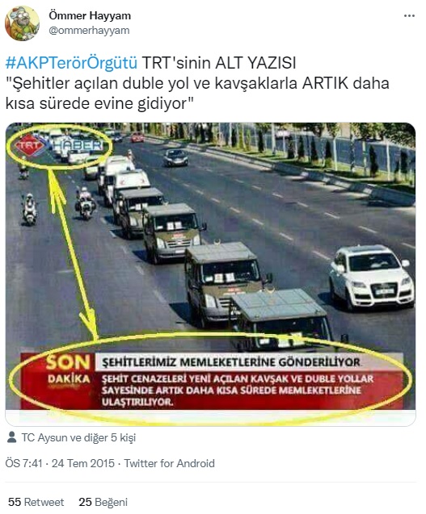The width and height of the screenshot is (426, 514).
Task: Click the red ŞEHİT CENAZELERİ caption text in image
Action: coord(237,390)
